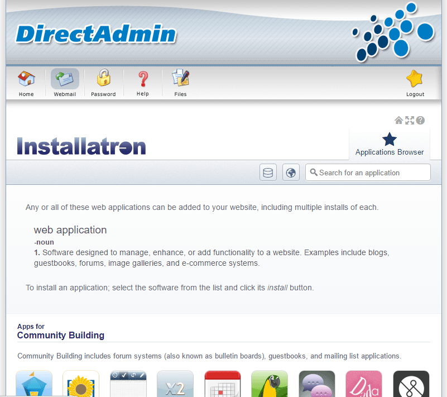Click the Community Building heading

(x=61, y=335)
